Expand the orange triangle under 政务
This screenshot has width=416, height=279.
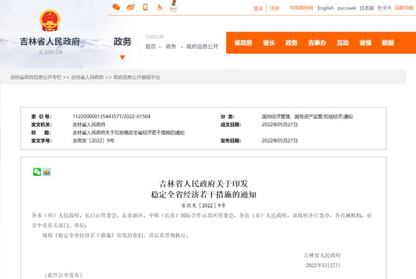pyautogui.click(x=122, y=57)
